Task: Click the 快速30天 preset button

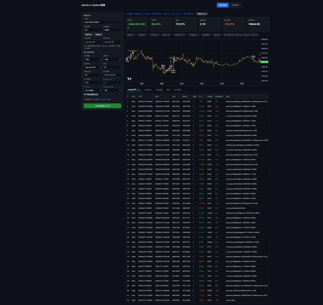Action: (89, 35)
